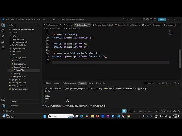Add a new terminal with plus icon
The image size is (182, 136).
(157, 83)
